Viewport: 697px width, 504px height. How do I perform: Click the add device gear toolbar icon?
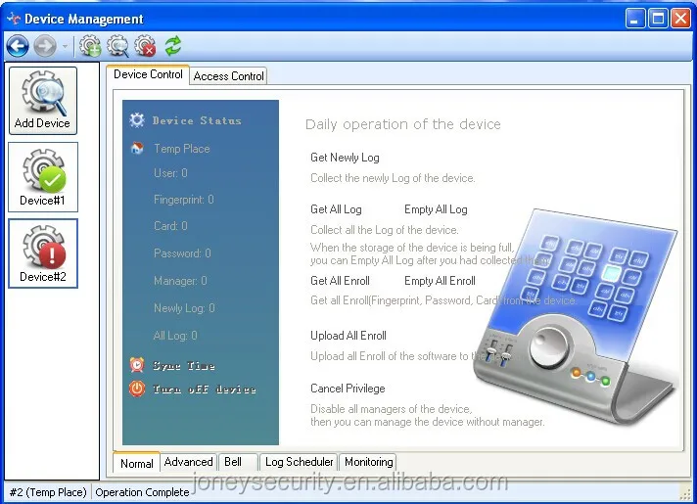91,45
